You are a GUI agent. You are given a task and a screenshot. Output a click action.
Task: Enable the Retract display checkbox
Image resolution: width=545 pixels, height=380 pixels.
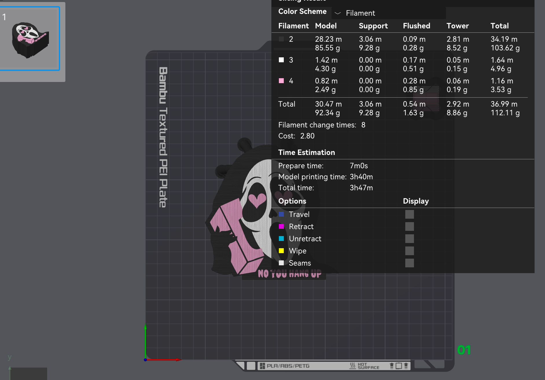409,226
